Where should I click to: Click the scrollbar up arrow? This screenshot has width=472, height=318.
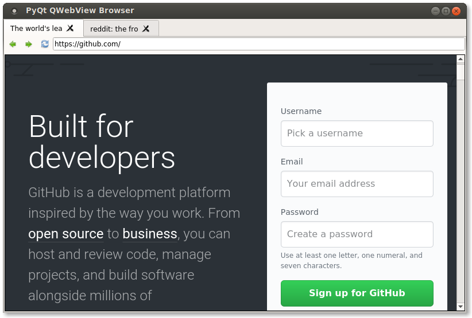coord(461,59)
